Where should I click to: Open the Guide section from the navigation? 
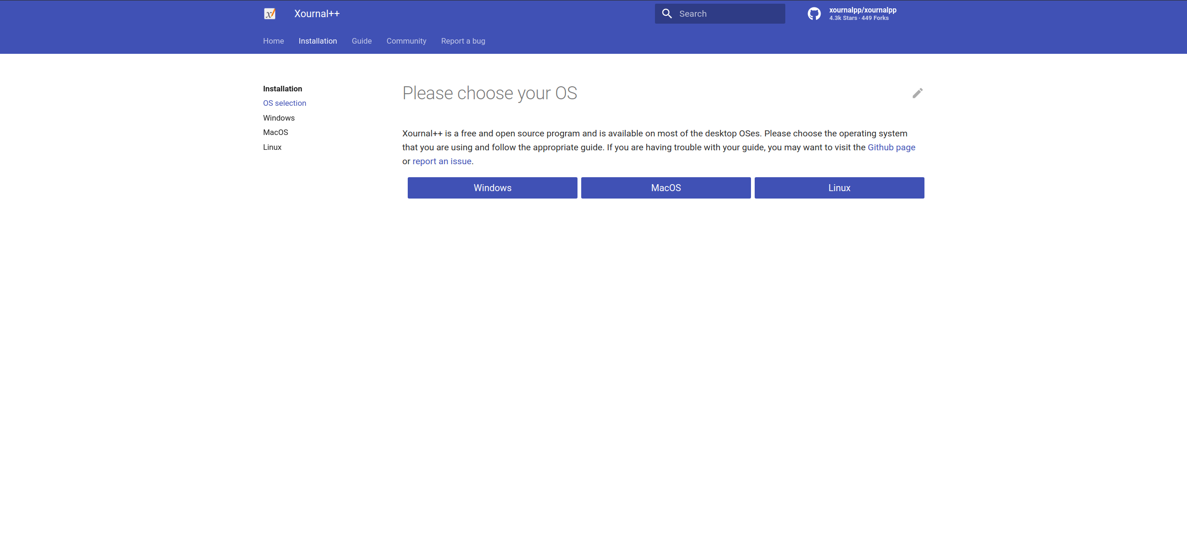tap(361, 41)
